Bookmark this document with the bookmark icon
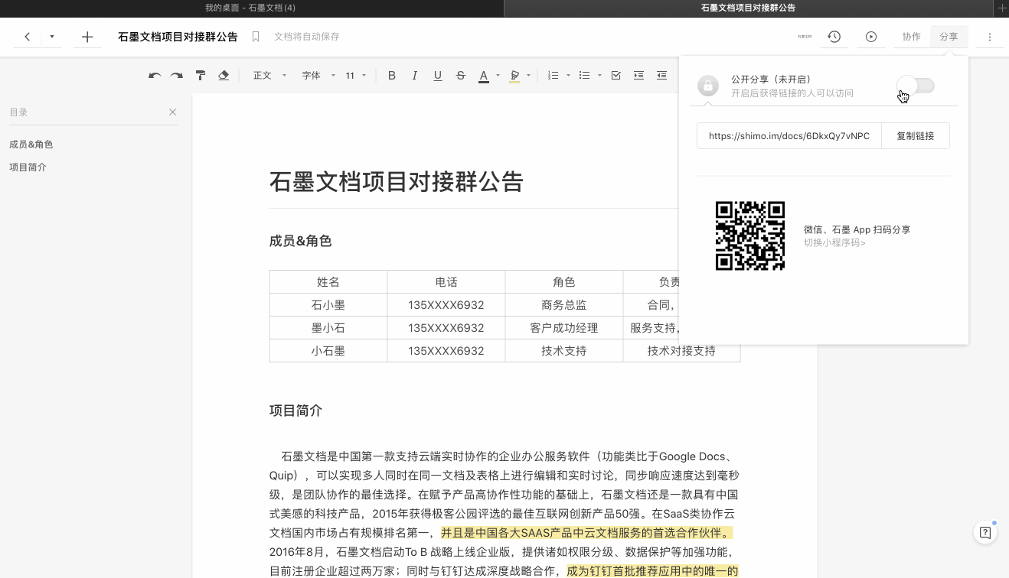This screenshot has width=1009, height=578. pyautogui.click(x=256, y=37)
